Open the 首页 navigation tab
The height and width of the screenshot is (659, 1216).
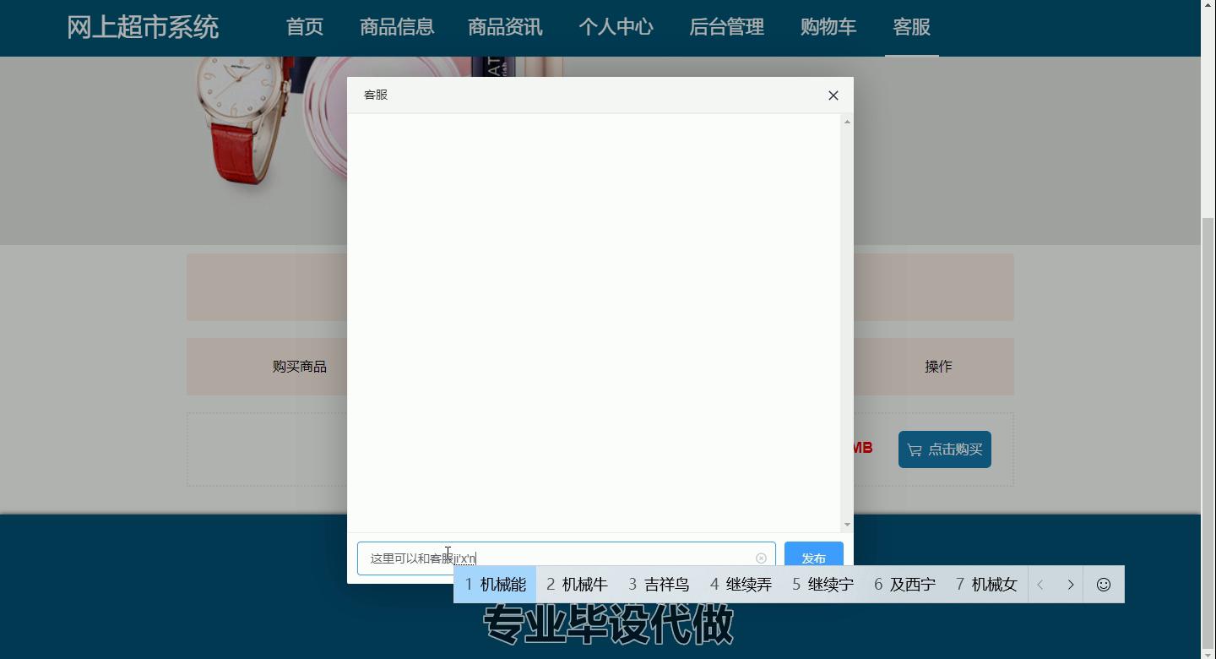pos(305,27)
